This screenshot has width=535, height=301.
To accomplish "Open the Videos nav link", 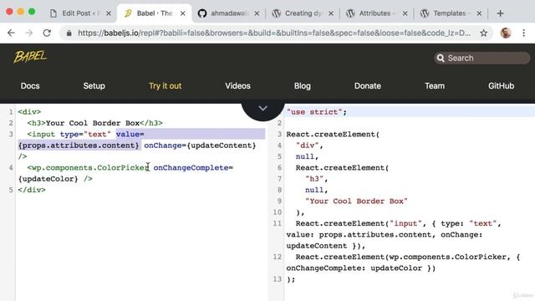I will pyautogui.click(x=237, y=86).
